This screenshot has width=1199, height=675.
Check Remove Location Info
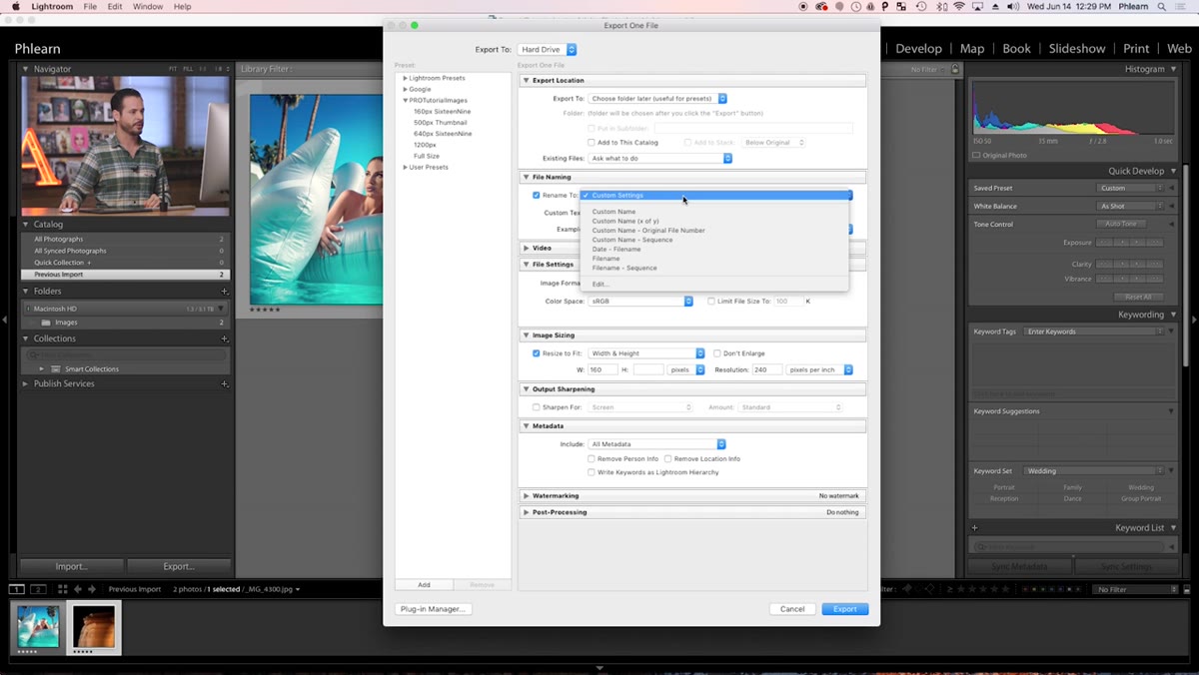click(x=668, y=459)
